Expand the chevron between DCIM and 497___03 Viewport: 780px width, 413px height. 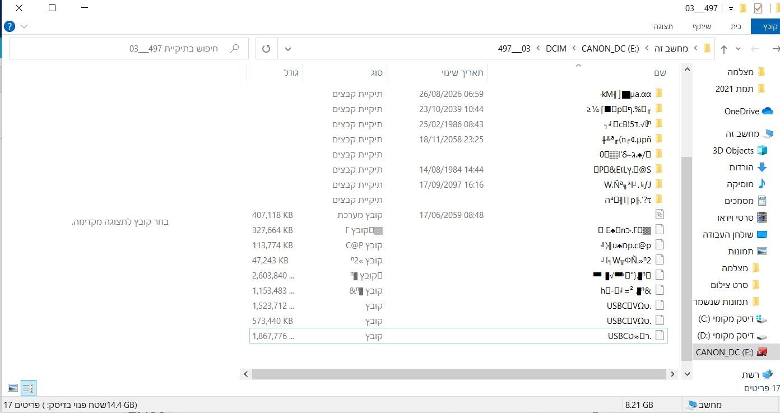538,49
